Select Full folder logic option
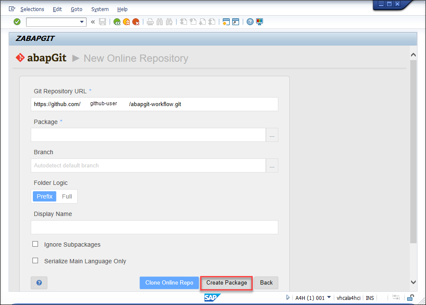 [67, 196]
